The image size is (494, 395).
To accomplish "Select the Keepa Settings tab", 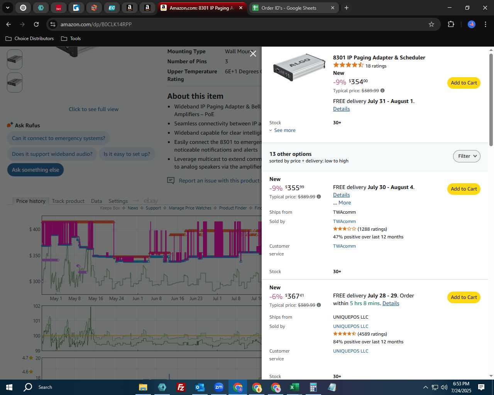I will tap(118, 201).
